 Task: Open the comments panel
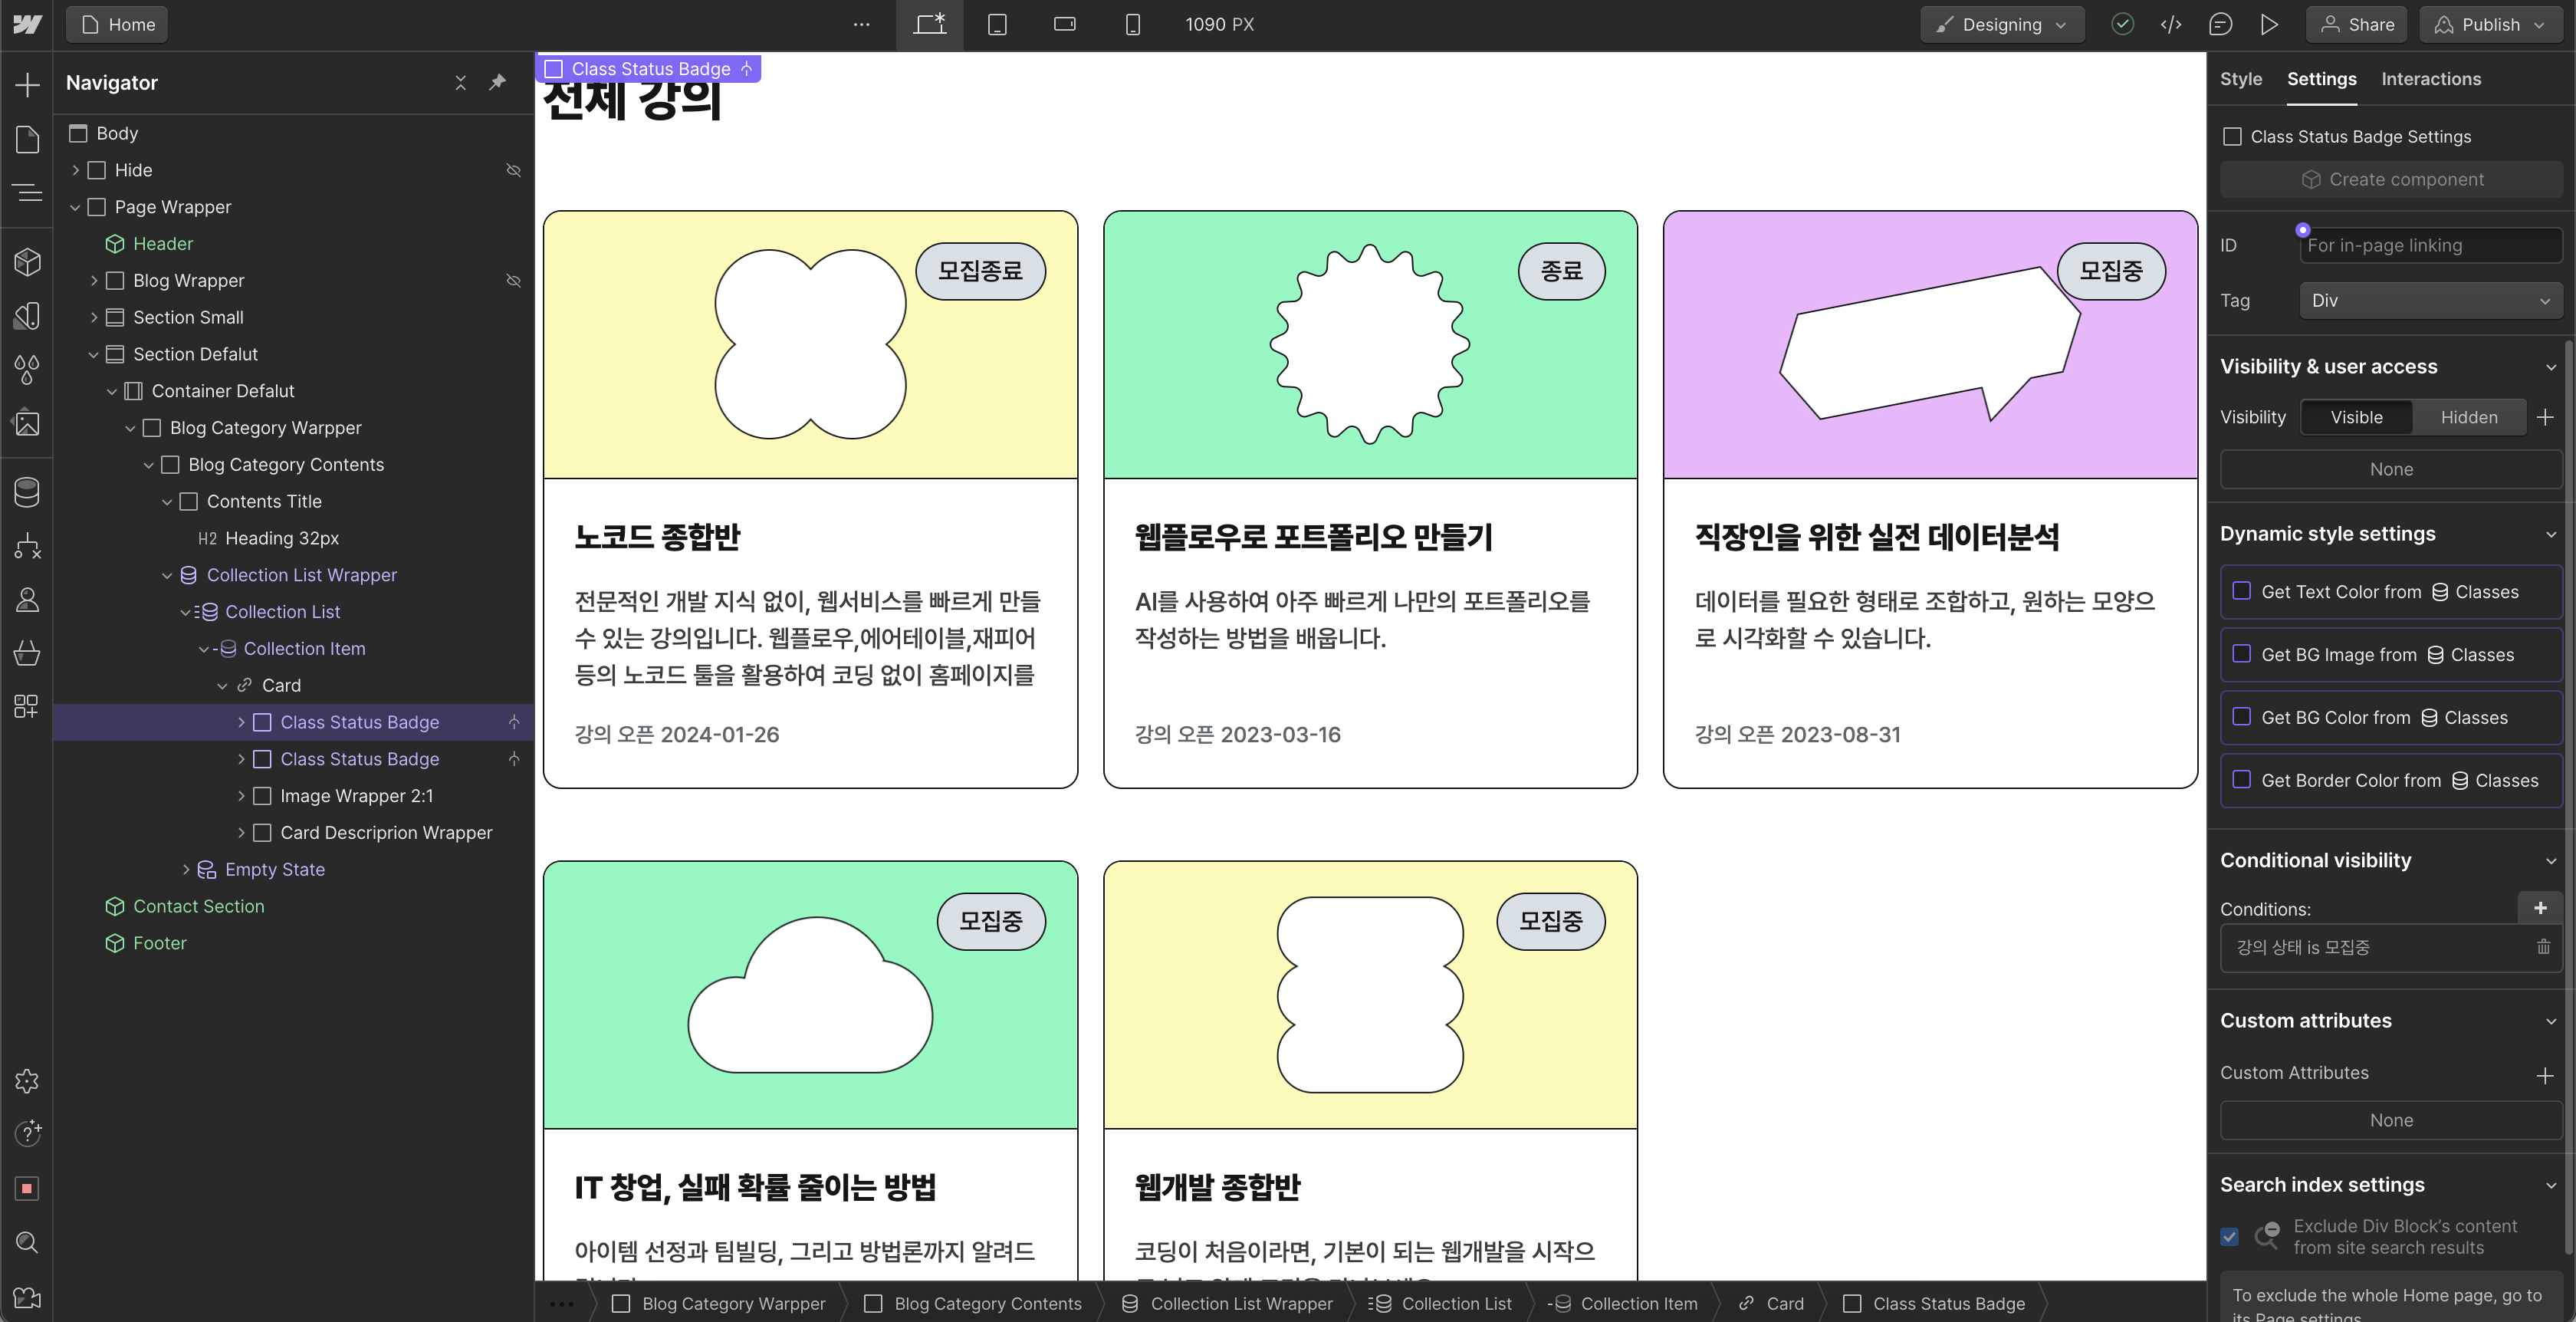coord(2220,24)
